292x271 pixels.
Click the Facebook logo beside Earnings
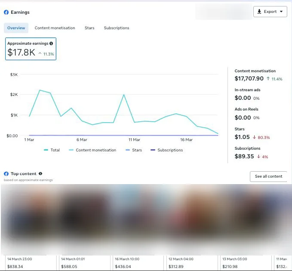point(6,12)
